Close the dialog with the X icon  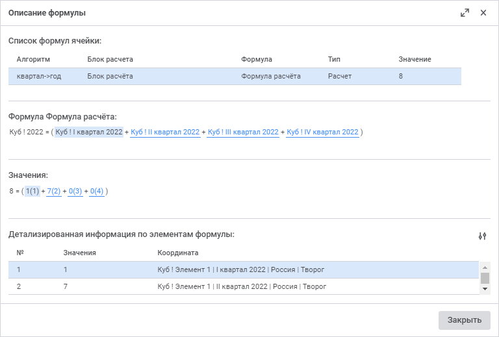tap(483, 13)
